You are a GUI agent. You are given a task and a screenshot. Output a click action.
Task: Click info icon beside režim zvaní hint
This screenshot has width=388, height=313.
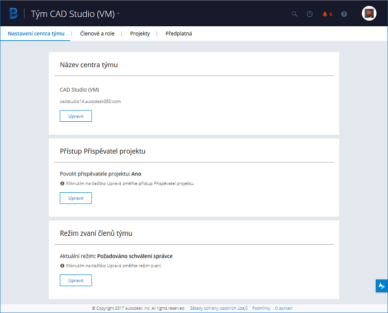pyautogui.click(x=62, y=265)
